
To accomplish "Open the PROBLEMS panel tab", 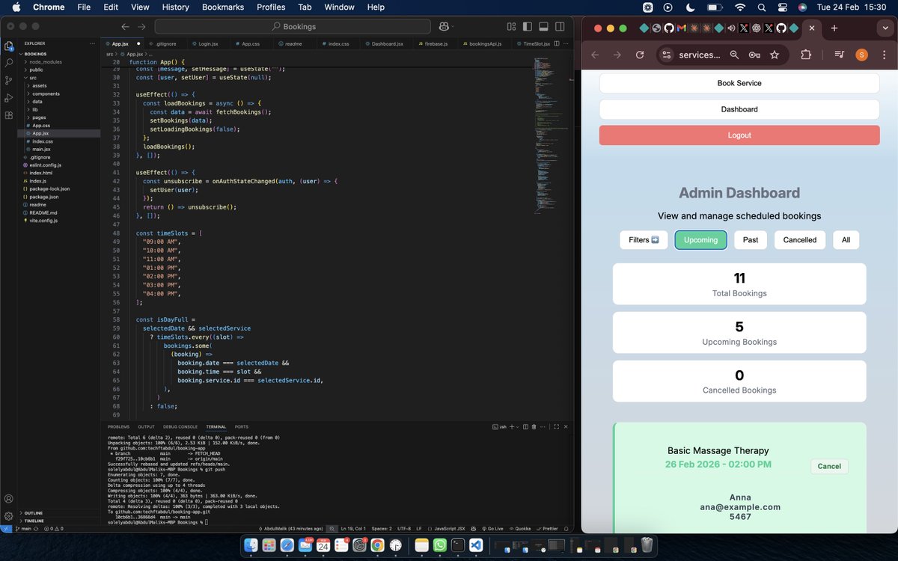I will (x=118, y=426).
